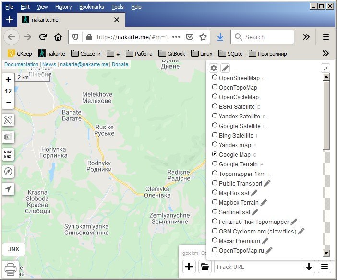Show coordinates with N34 E62 button
Viewport: 337px width, 280px height.
8,154
